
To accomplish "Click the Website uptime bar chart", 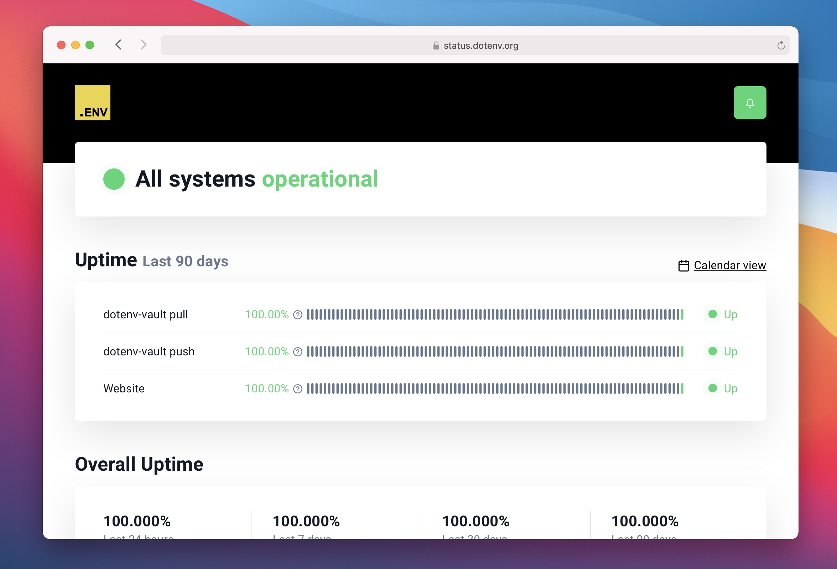I will 495,388.
